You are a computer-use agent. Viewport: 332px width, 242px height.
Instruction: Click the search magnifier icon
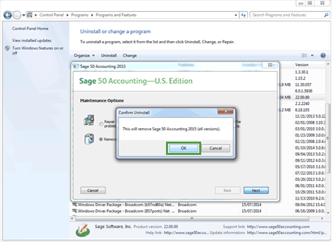click(326, 15)
